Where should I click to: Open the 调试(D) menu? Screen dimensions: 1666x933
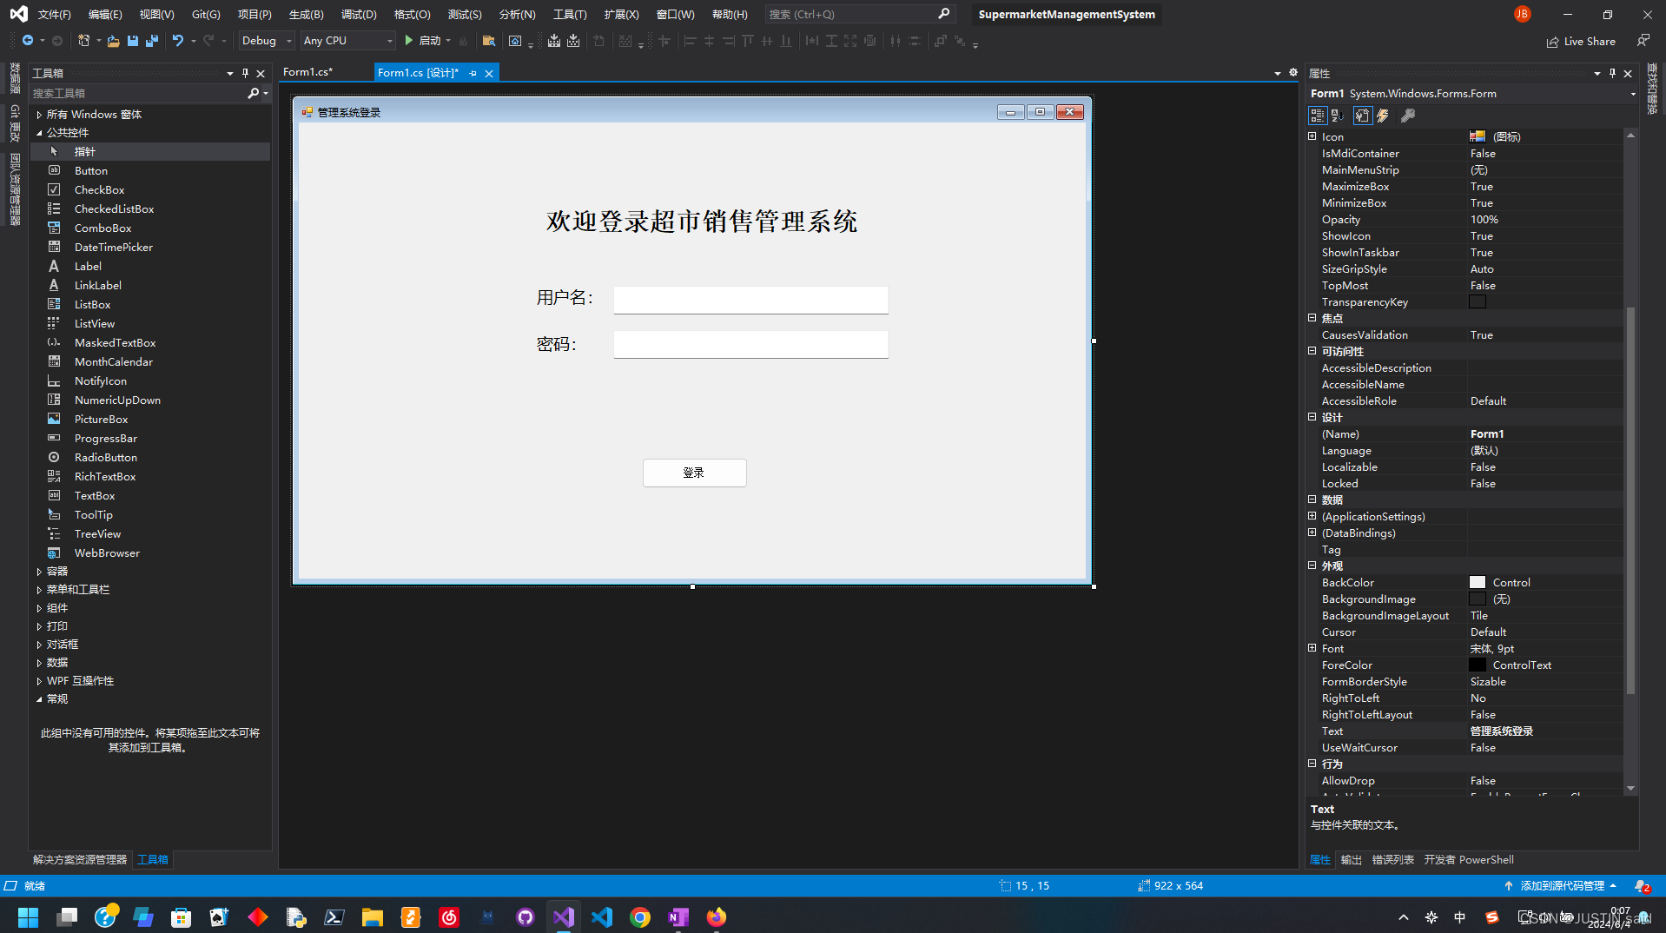359,14
